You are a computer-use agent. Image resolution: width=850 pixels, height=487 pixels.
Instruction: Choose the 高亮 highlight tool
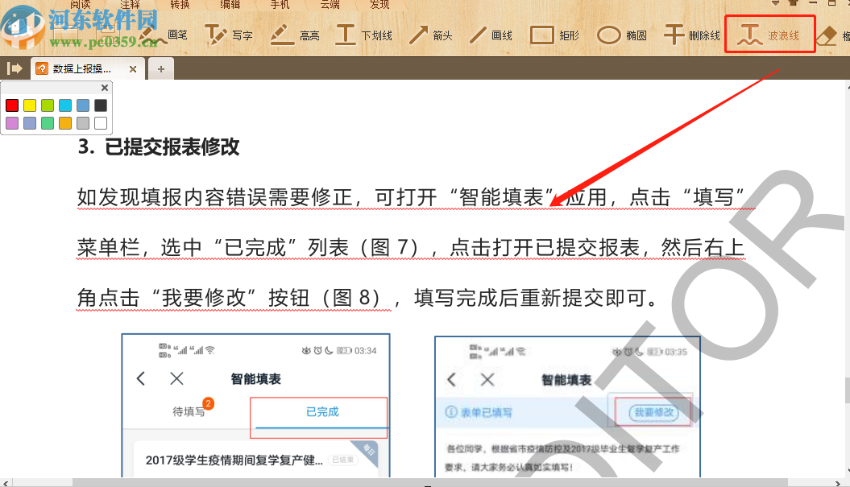(x=299, y=34)
